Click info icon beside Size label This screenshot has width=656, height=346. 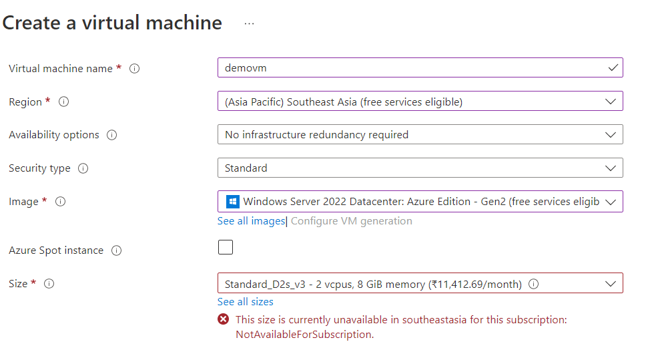coord(49,284)
